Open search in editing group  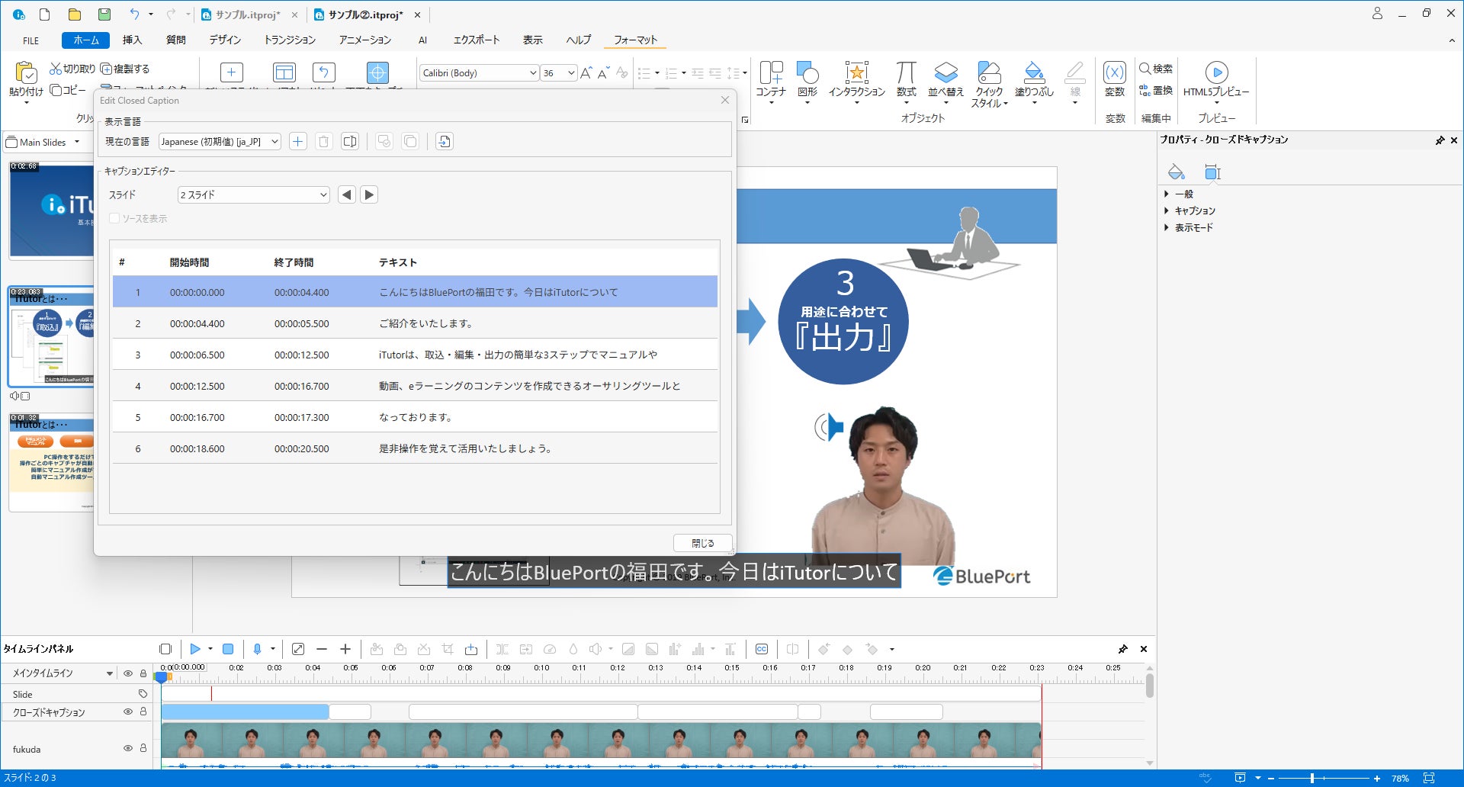tap(1156, 69)
